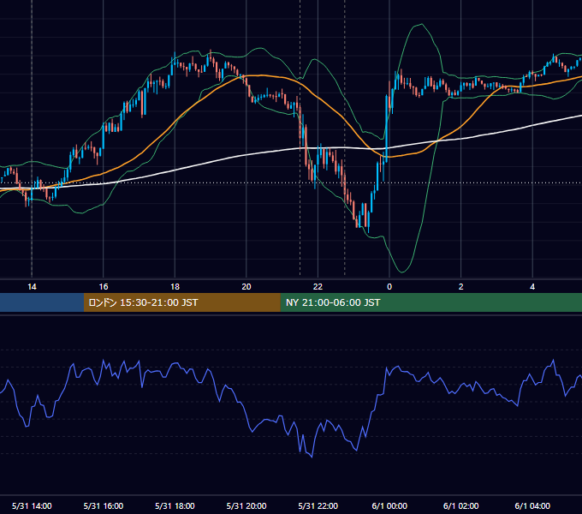Click the 6/1 04:00 date label
Screen dimensions: 582x514
pos(532,505)
